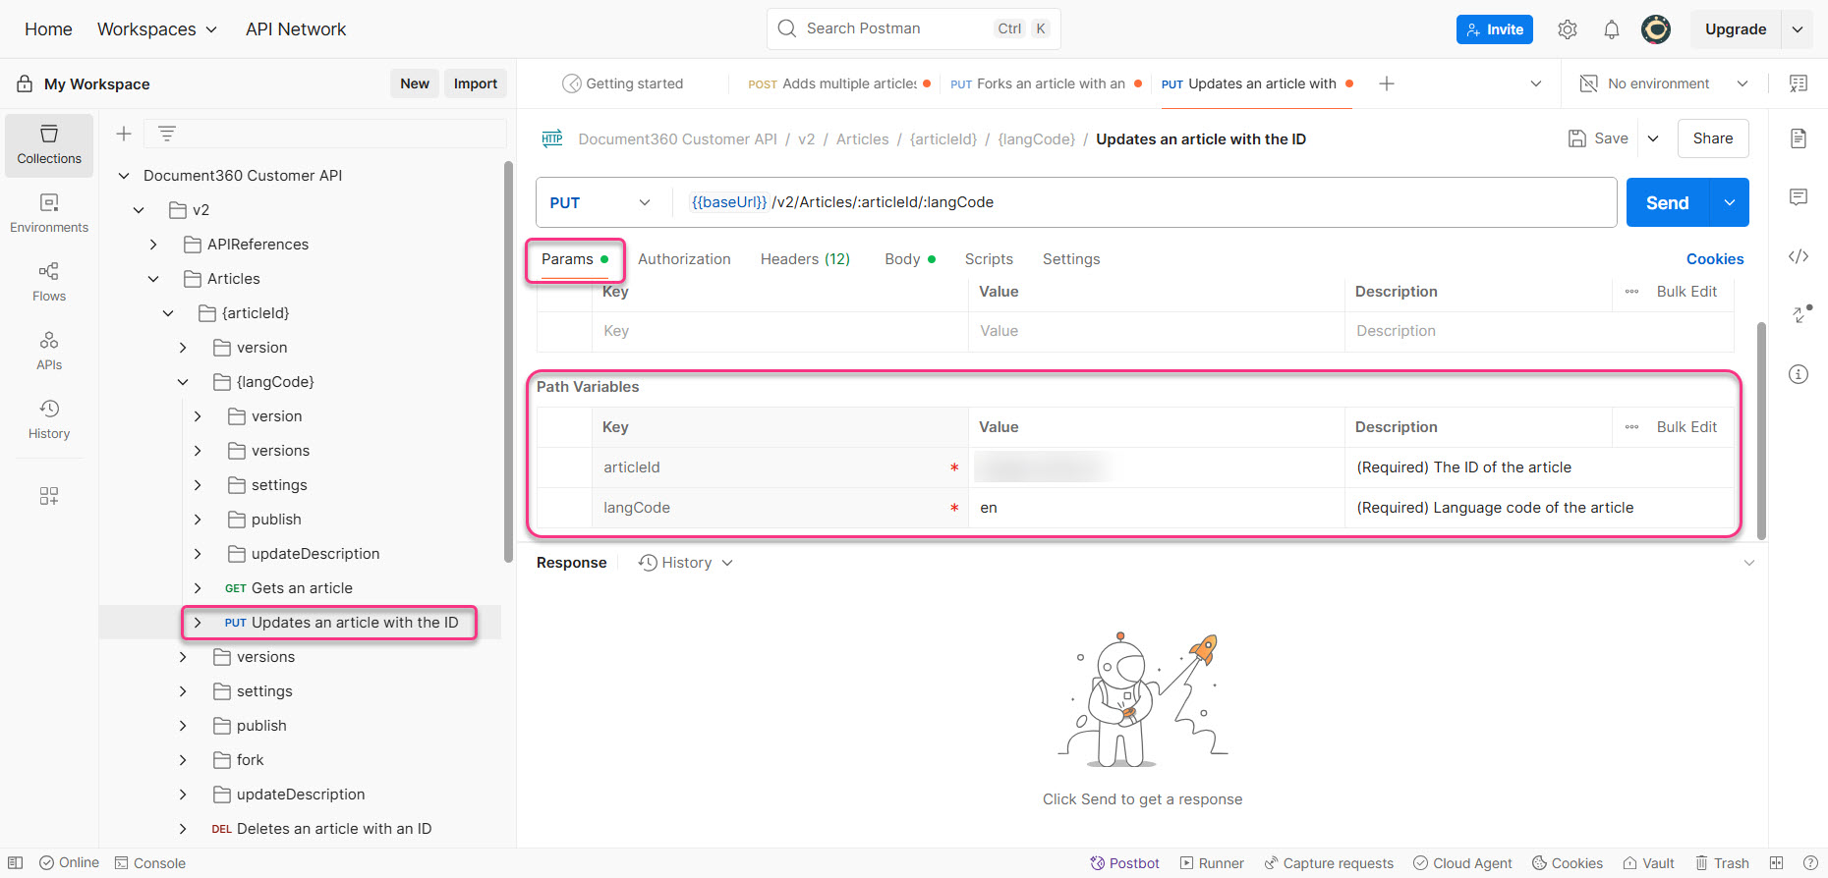Click the environment quick look icon
The height and width of the screenshot is (878, 1828).
[x=1799, y=83]
